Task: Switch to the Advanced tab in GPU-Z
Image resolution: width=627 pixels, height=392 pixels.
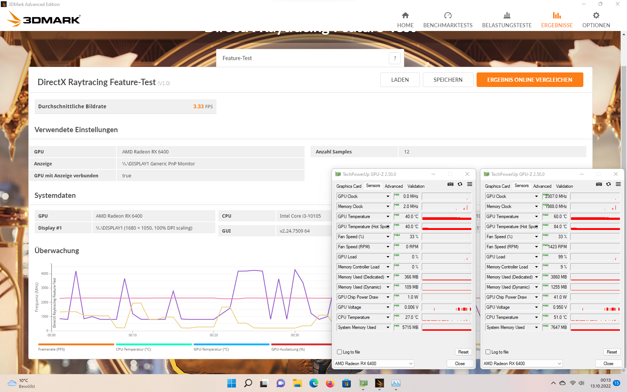Action: (393, 186)
